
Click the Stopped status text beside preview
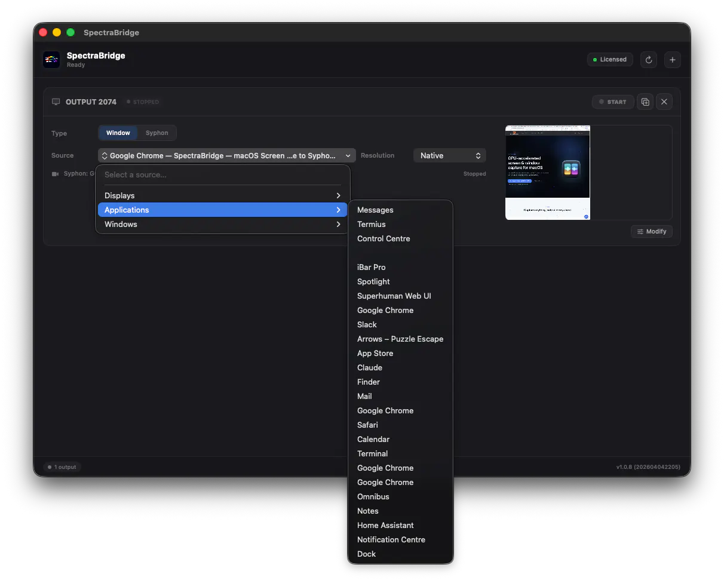(475, 174)
